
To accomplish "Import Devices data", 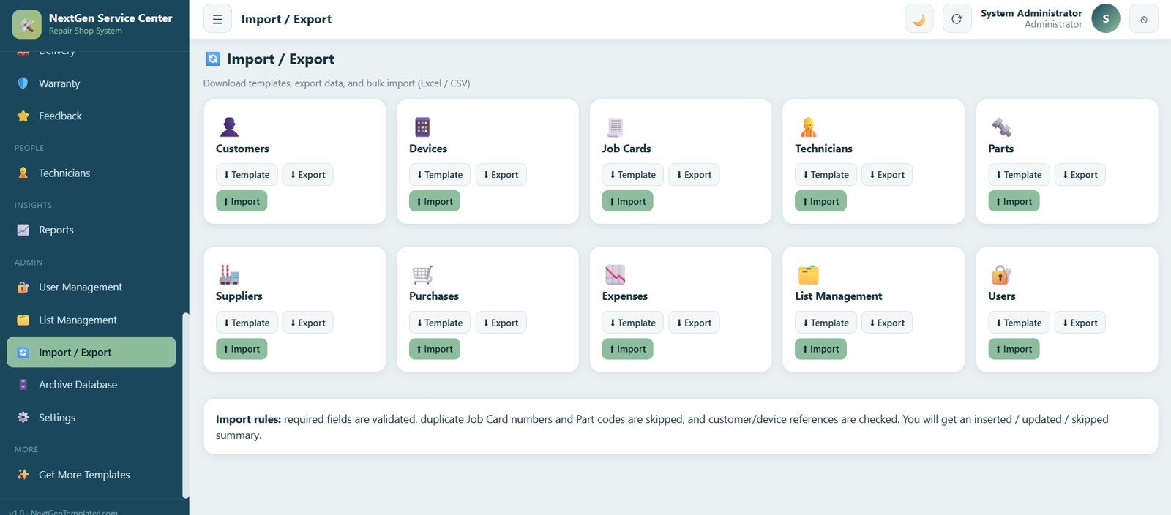I will [x=435, y=201].
